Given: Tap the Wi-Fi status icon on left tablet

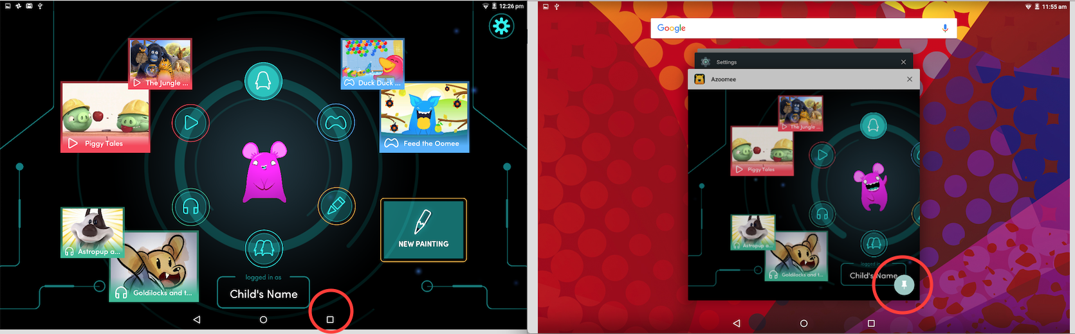Looking at the screenshot, I should click(x=485, y=6).
